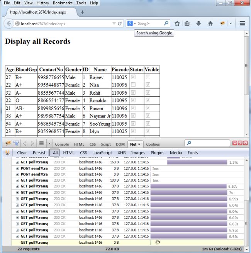This screenshot has height=253, width=251.
Task: Click the Firebug toolbar icon
Action: (x=222, y=24)
